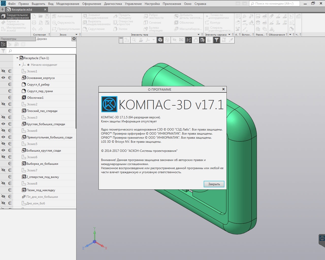Select Пазик_под_накладку in the tree
Image resolution: width=325 pixels, height=260 pixels.
(41, 190)
